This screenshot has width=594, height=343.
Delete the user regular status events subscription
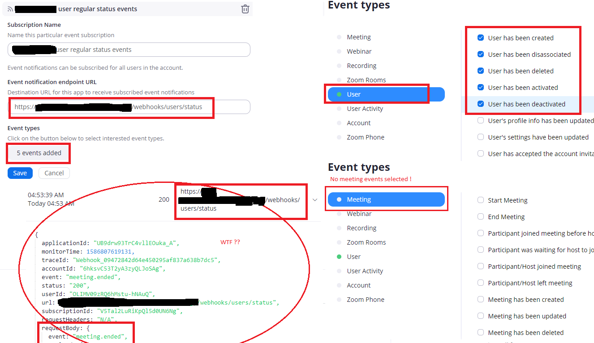[245, 9]
